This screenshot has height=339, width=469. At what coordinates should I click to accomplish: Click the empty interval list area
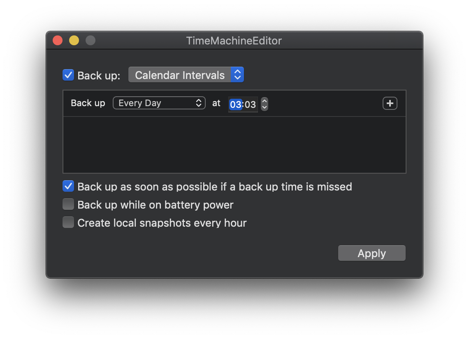point(234,144)
